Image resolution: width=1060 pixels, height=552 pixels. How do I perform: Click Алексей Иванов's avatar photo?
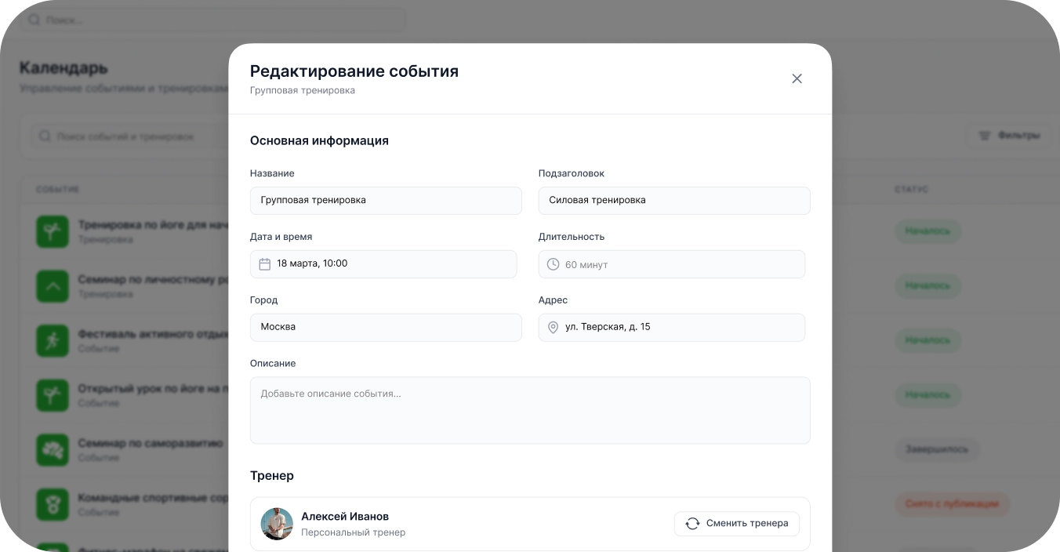click(277, 524)
